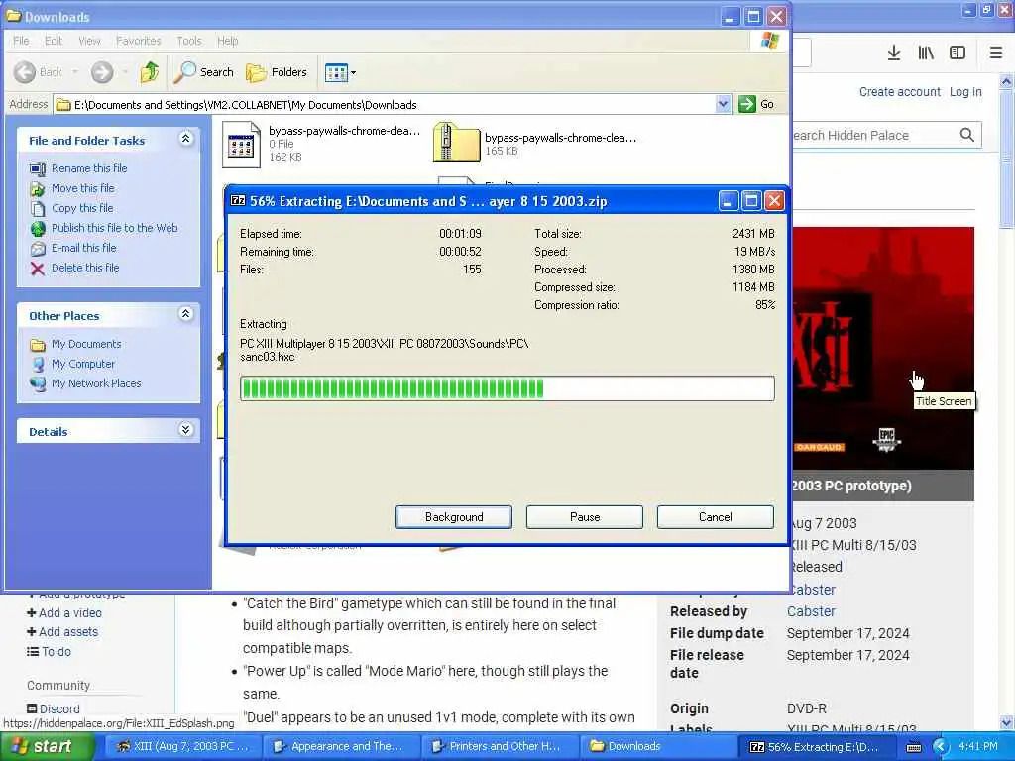The image size is (1015, 761).
Task: Click the Windows flag logo in Explorer
Action: click(769, 40)
